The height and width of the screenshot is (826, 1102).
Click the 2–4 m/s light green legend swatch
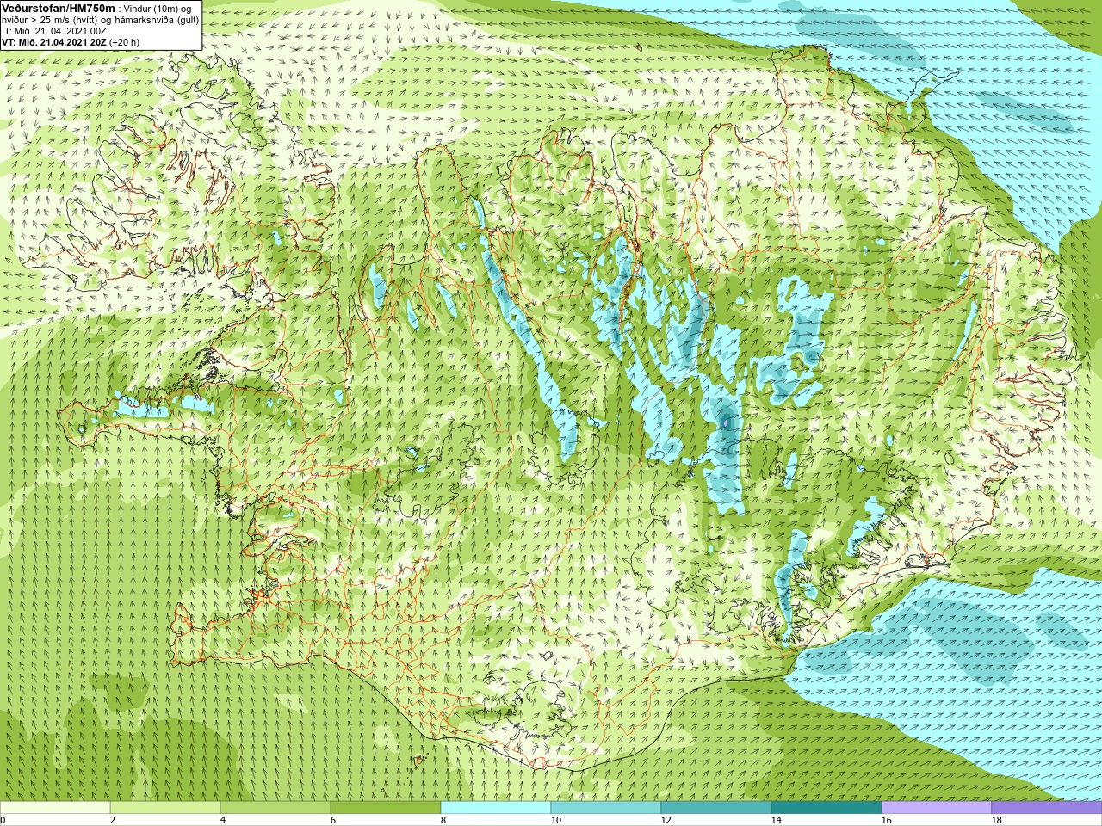click(x=165, y=808)
